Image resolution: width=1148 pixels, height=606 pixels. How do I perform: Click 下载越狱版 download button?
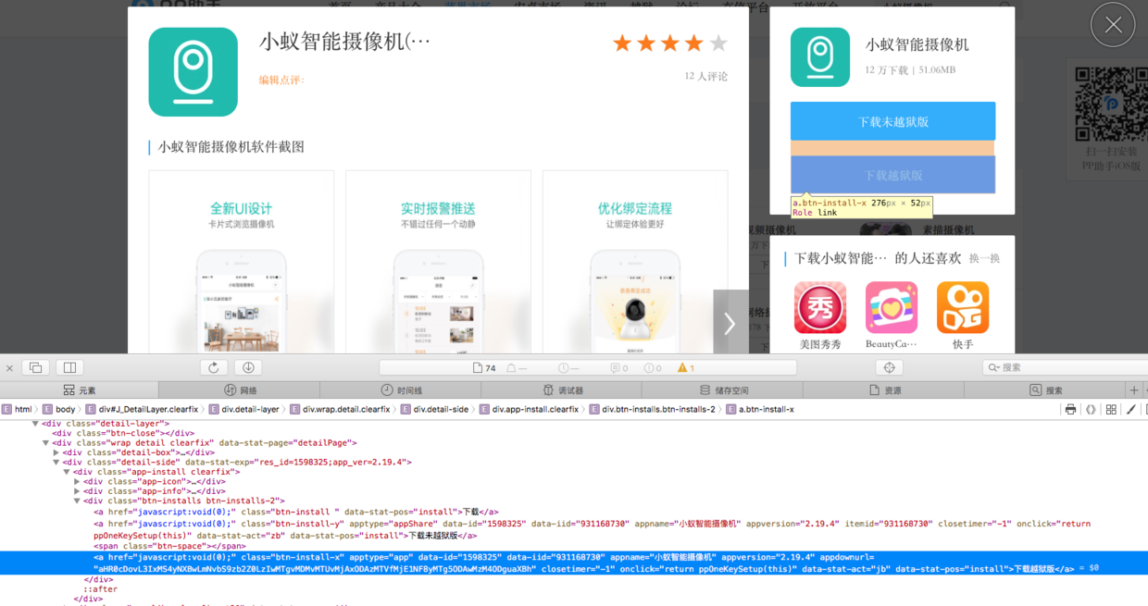pos(892,175)
